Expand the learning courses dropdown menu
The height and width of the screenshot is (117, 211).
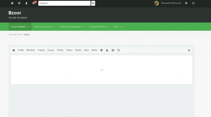[44, 27]
